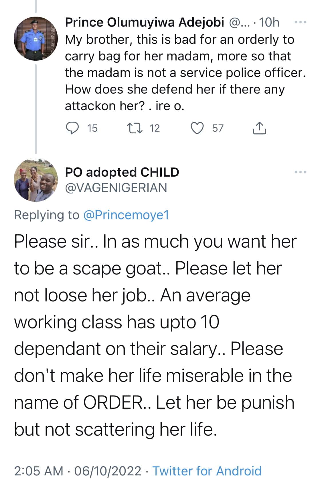Open more options on PO adopted CHILD's tweet

pos(301,172)
